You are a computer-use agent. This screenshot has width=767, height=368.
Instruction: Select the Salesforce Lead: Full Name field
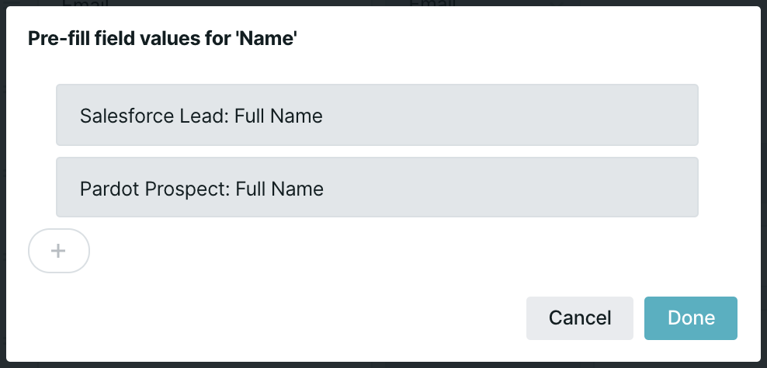click(377, 116)
